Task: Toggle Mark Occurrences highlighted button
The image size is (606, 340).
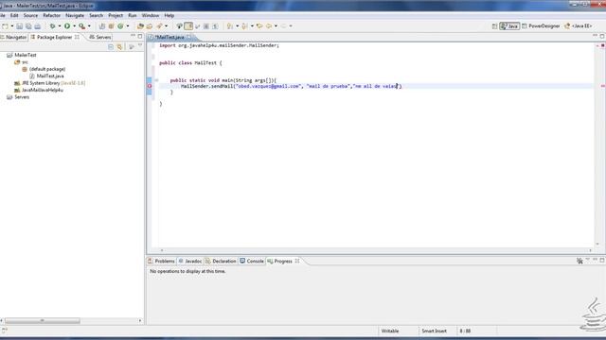Action: click(x=188, y=25)
